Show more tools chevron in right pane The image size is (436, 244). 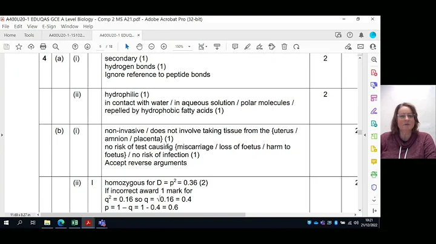[374, 200]
